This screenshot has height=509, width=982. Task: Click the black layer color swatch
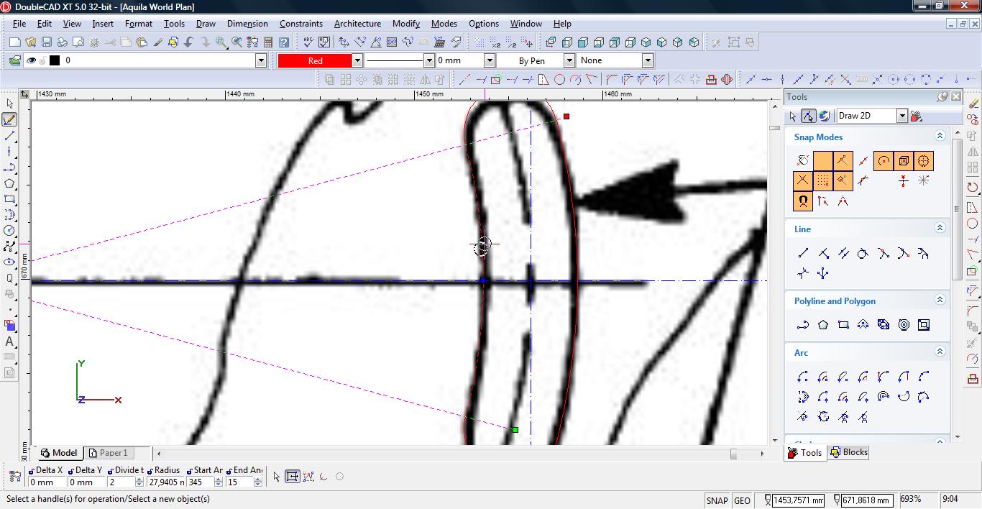(54, 60)
